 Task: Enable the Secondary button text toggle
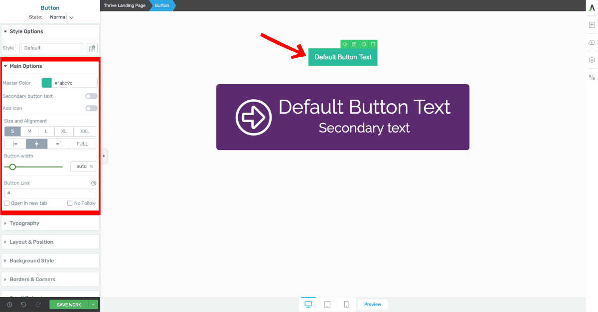(91, 96)
